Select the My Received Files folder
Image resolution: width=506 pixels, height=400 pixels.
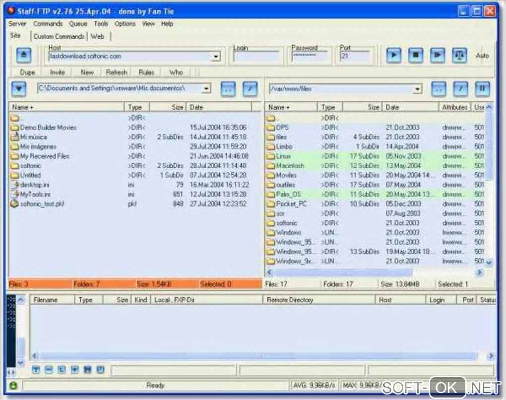(x=45, y=156)
